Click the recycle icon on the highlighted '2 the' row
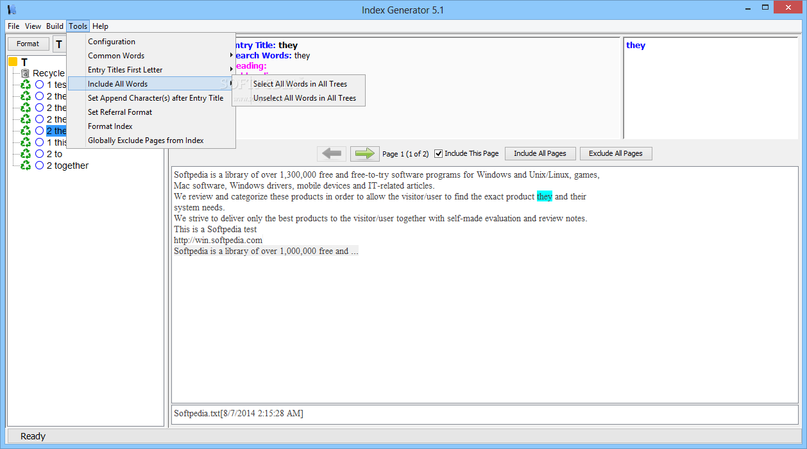 pyautogui.click(x=26, y=131)
